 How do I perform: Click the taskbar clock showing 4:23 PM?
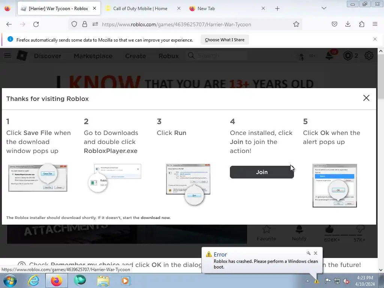[x=365, y=281]
